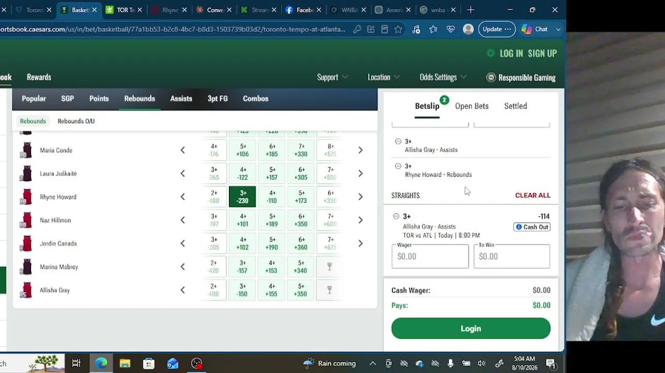Launch Microsoft Store from the taskbar
665x373 pixels.
click(x=149, y=364)
